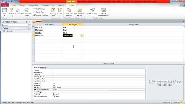Click the StartDate field name cell

49,36
